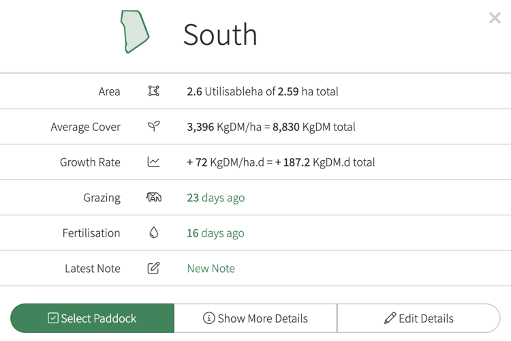Click the info icon in Show More Details

pos(208,318)
